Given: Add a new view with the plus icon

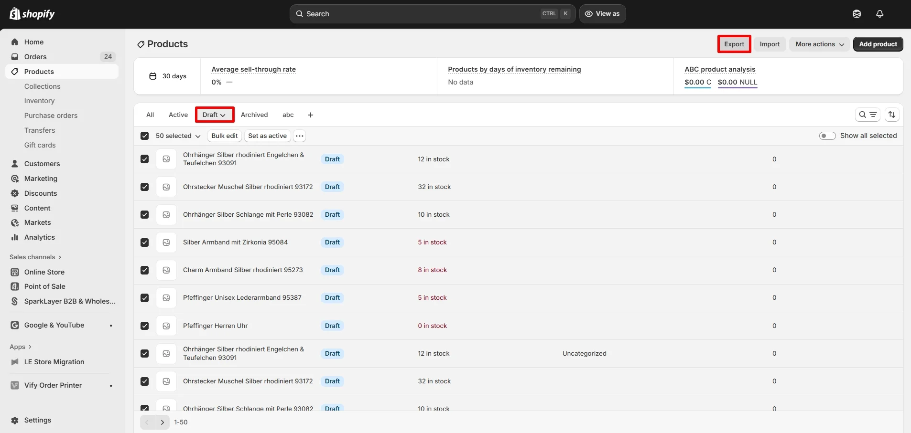Looking at the screenshot, I should click(x=310, y=115).
